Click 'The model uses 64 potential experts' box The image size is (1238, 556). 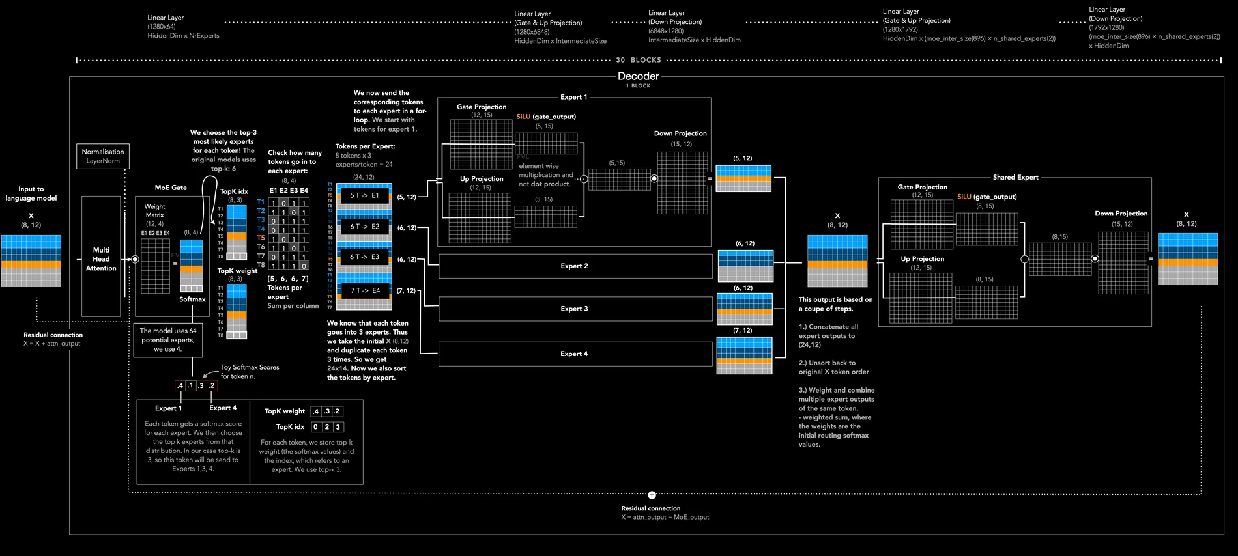pyautogui.click(x=168, y=340)
